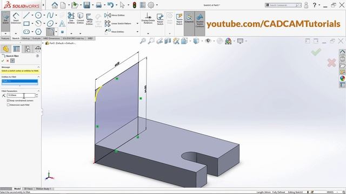Increase fillet radius with spinner up arrow
This screenshot has width=346, height=194.
37,94
